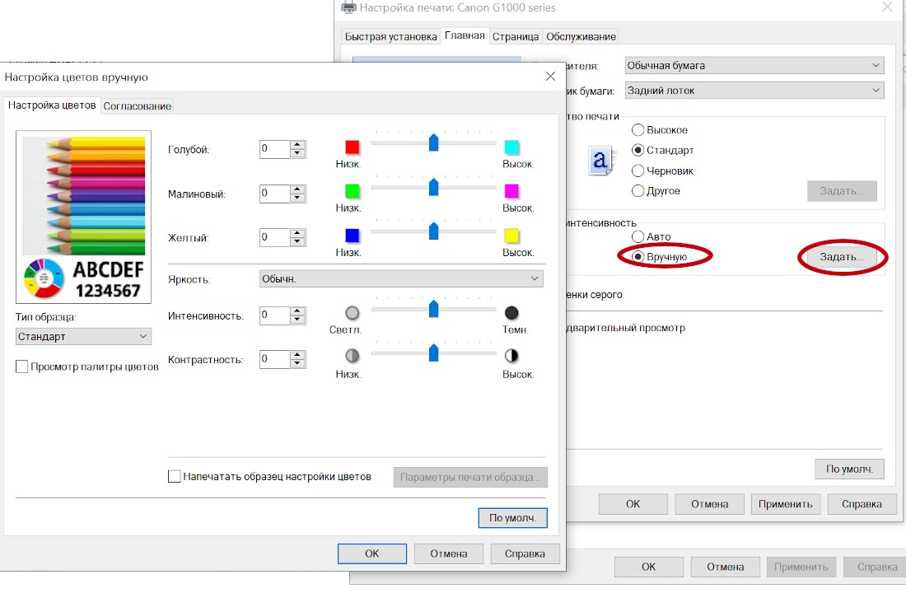
Task: Enable Просмотр палитры цветов checkbox
Action: (22, 367)
